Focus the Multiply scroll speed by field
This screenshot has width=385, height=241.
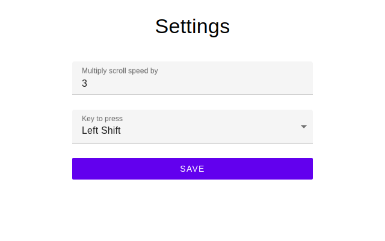[x=192, y=78]
